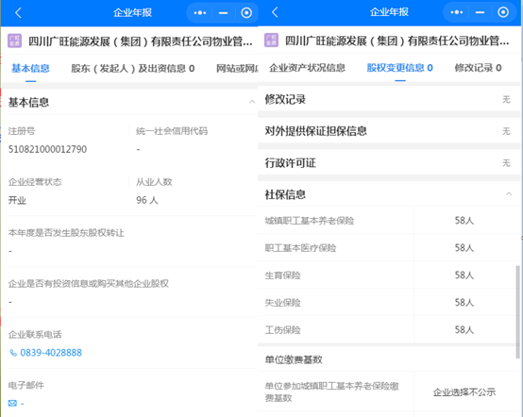Image resolution: width=523 pixels, height=417 pixels.
Task: Tap the 单位缴费基数 heading
Action: pos(294,359)
